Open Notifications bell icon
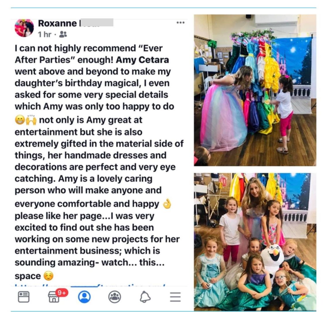Image resolution: width=324 pixels, height=312 pixels. click(145, 297)
